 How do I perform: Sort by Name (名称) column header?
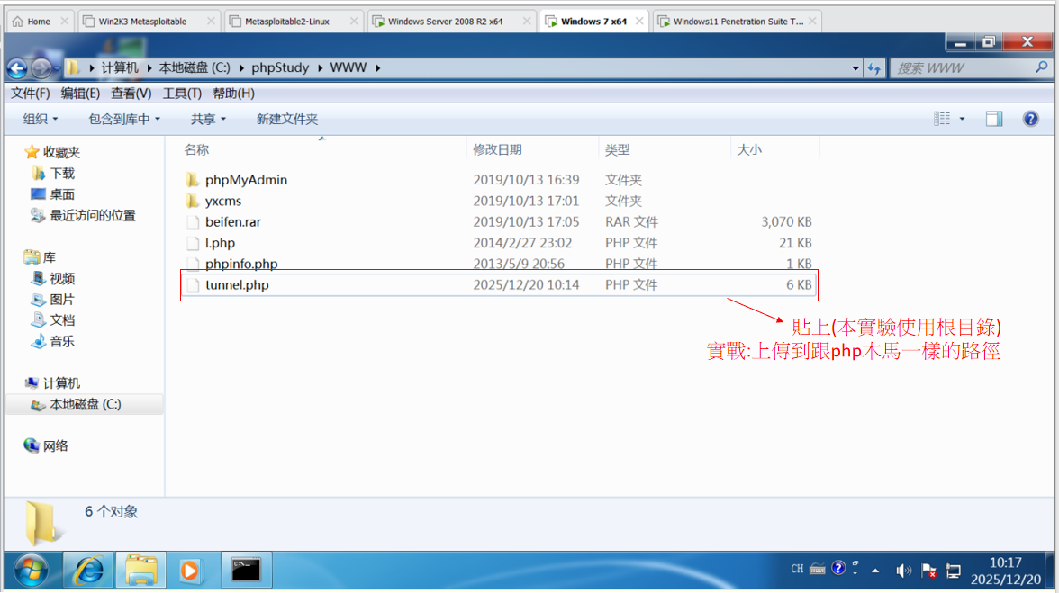(x=196, y=149)
